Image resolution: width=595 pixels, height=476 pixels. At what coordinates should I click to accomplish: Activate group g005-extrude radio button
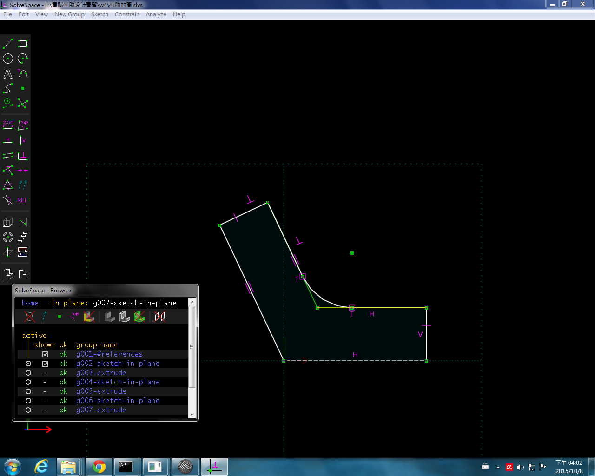click(28, 391)
